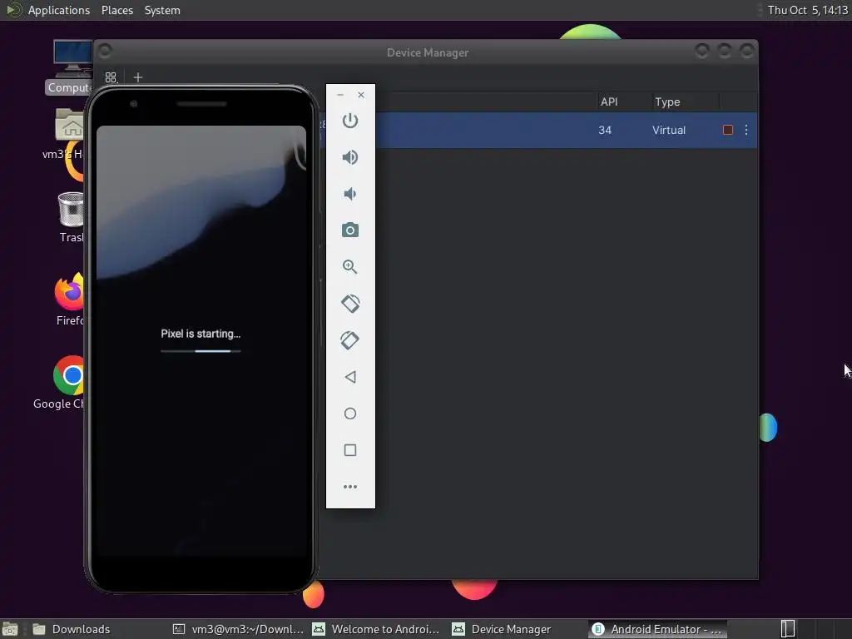Open the Places menu

tap(116, 10)
